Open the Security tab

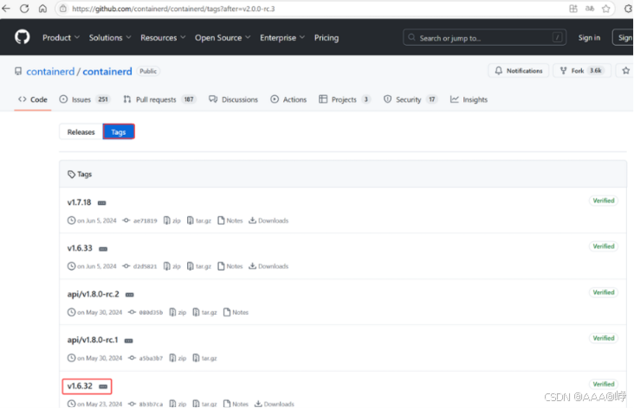click(x=410, y=99)
